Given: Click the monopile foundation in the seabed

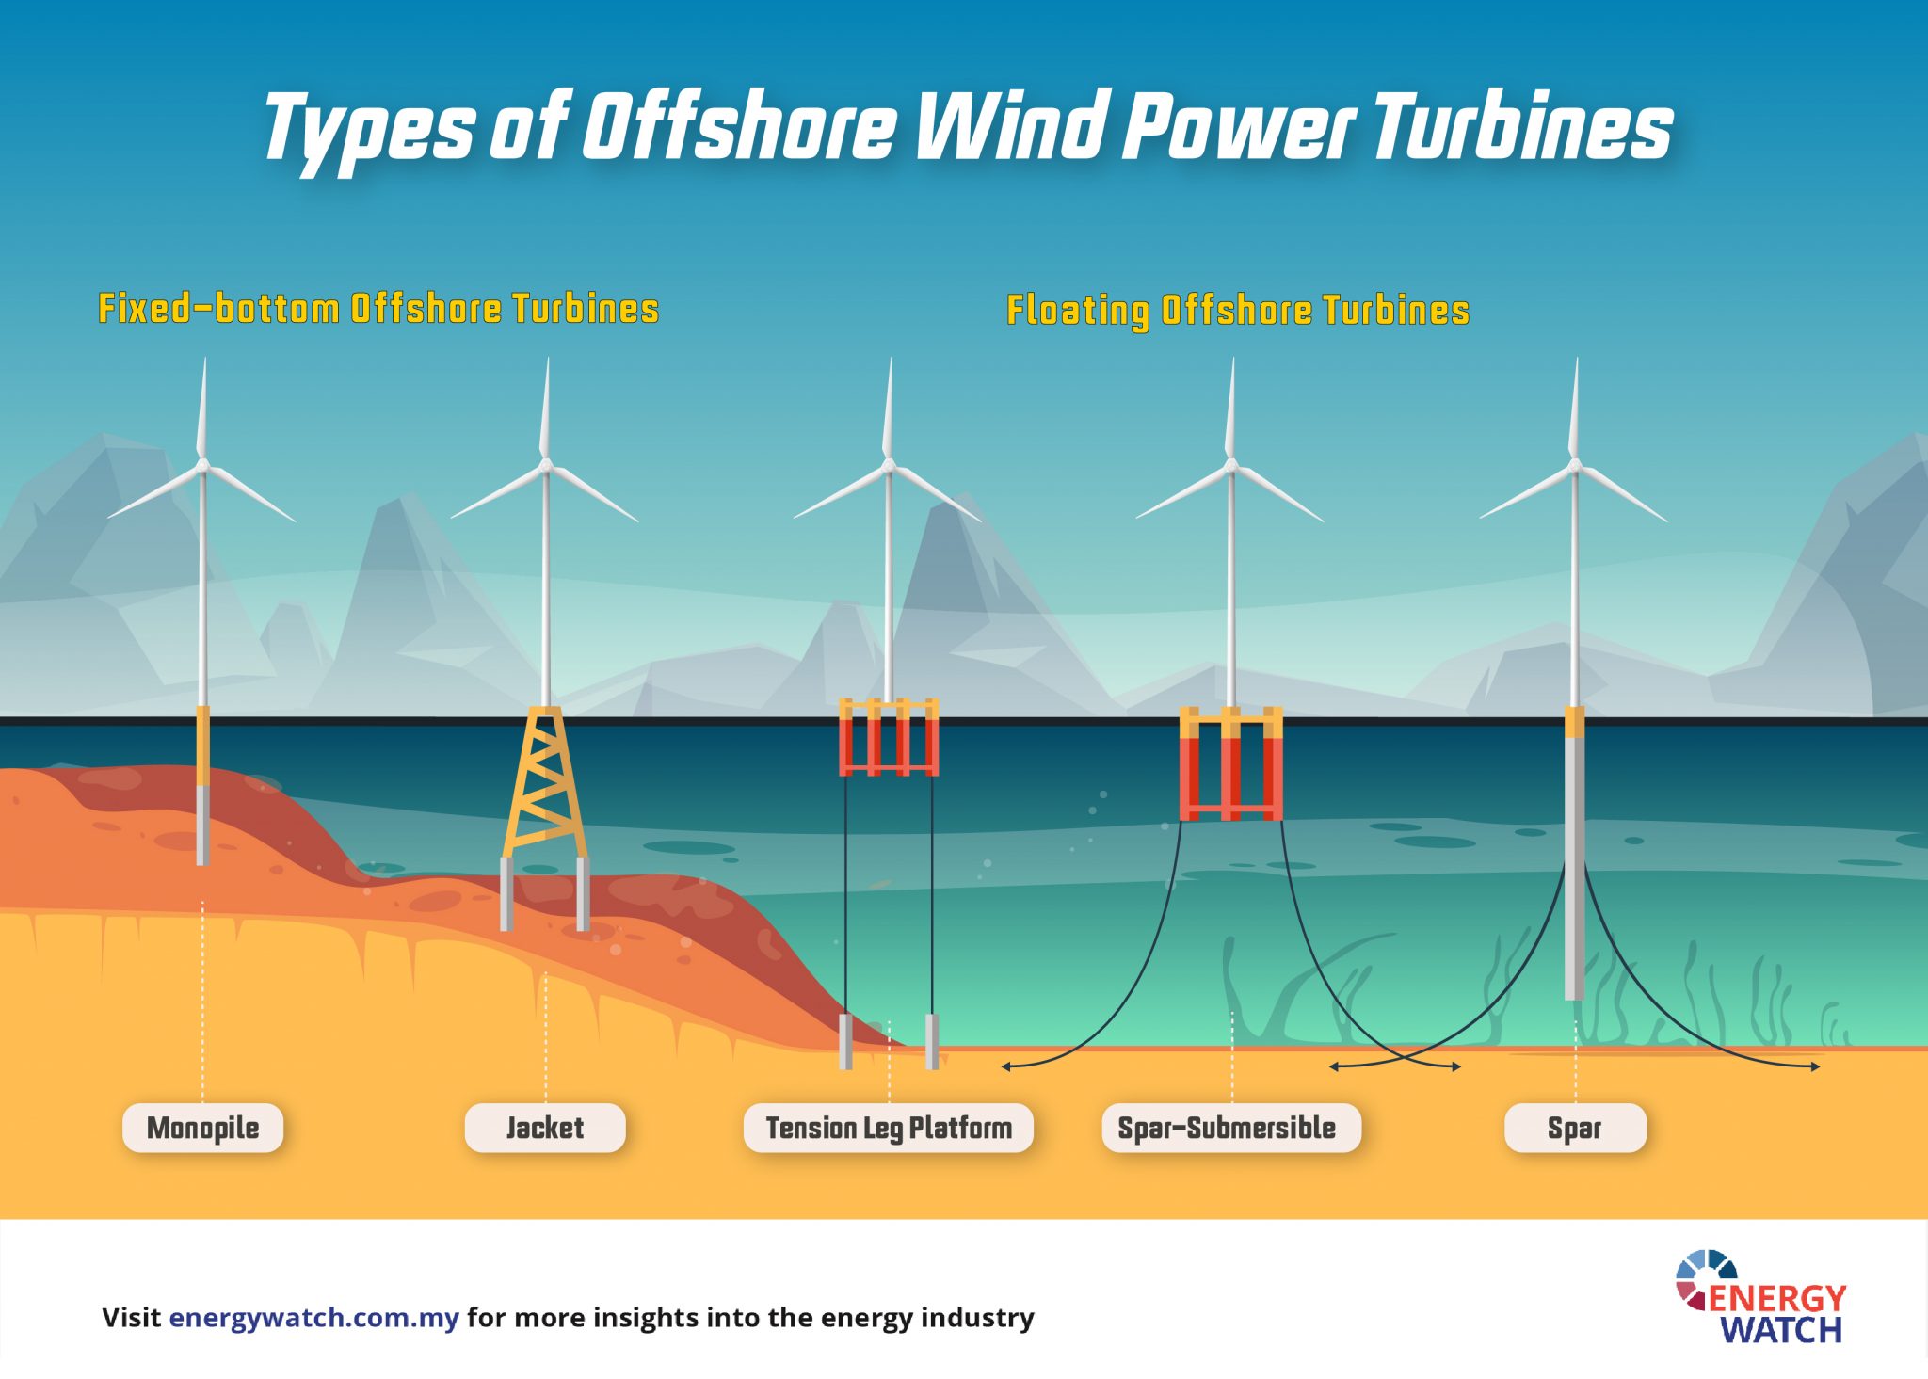Looking at the screenshot, I should pyautogui.click(x=202, y=785).
